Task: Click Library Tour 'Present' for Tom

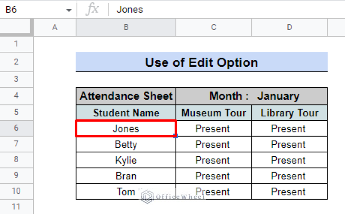Action: point(289,192)
